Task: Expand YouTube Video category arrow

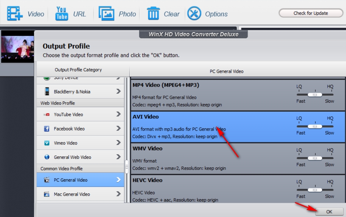Action: (x=119, y=114)
